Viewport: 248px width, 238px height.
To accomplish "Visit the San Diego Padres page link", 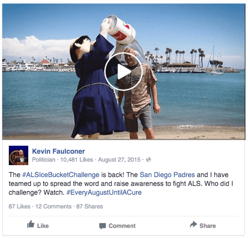I will click(167, 175).
